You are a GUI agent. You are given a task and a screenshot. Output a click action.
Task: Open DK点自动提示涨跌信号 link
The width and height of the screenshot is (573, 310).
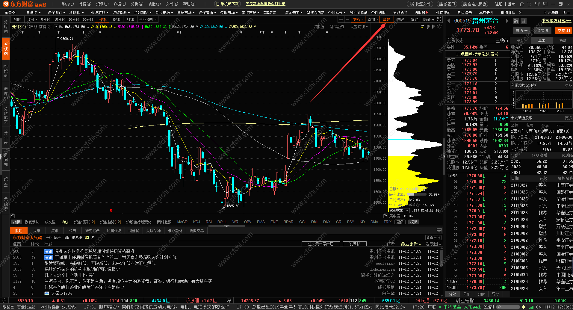(x=477, y=54)
